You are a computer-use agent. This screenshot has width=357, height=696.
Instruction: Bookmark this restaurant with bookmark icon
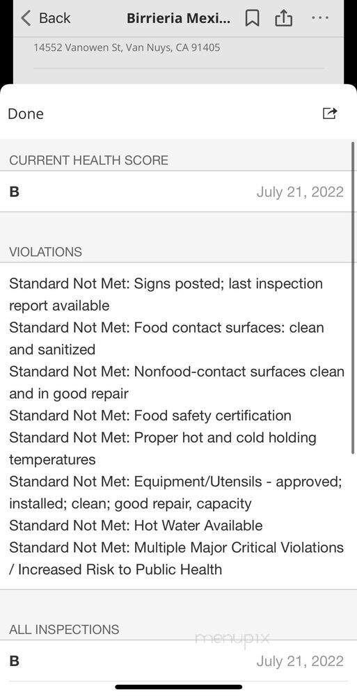click(x=252, y=18)
